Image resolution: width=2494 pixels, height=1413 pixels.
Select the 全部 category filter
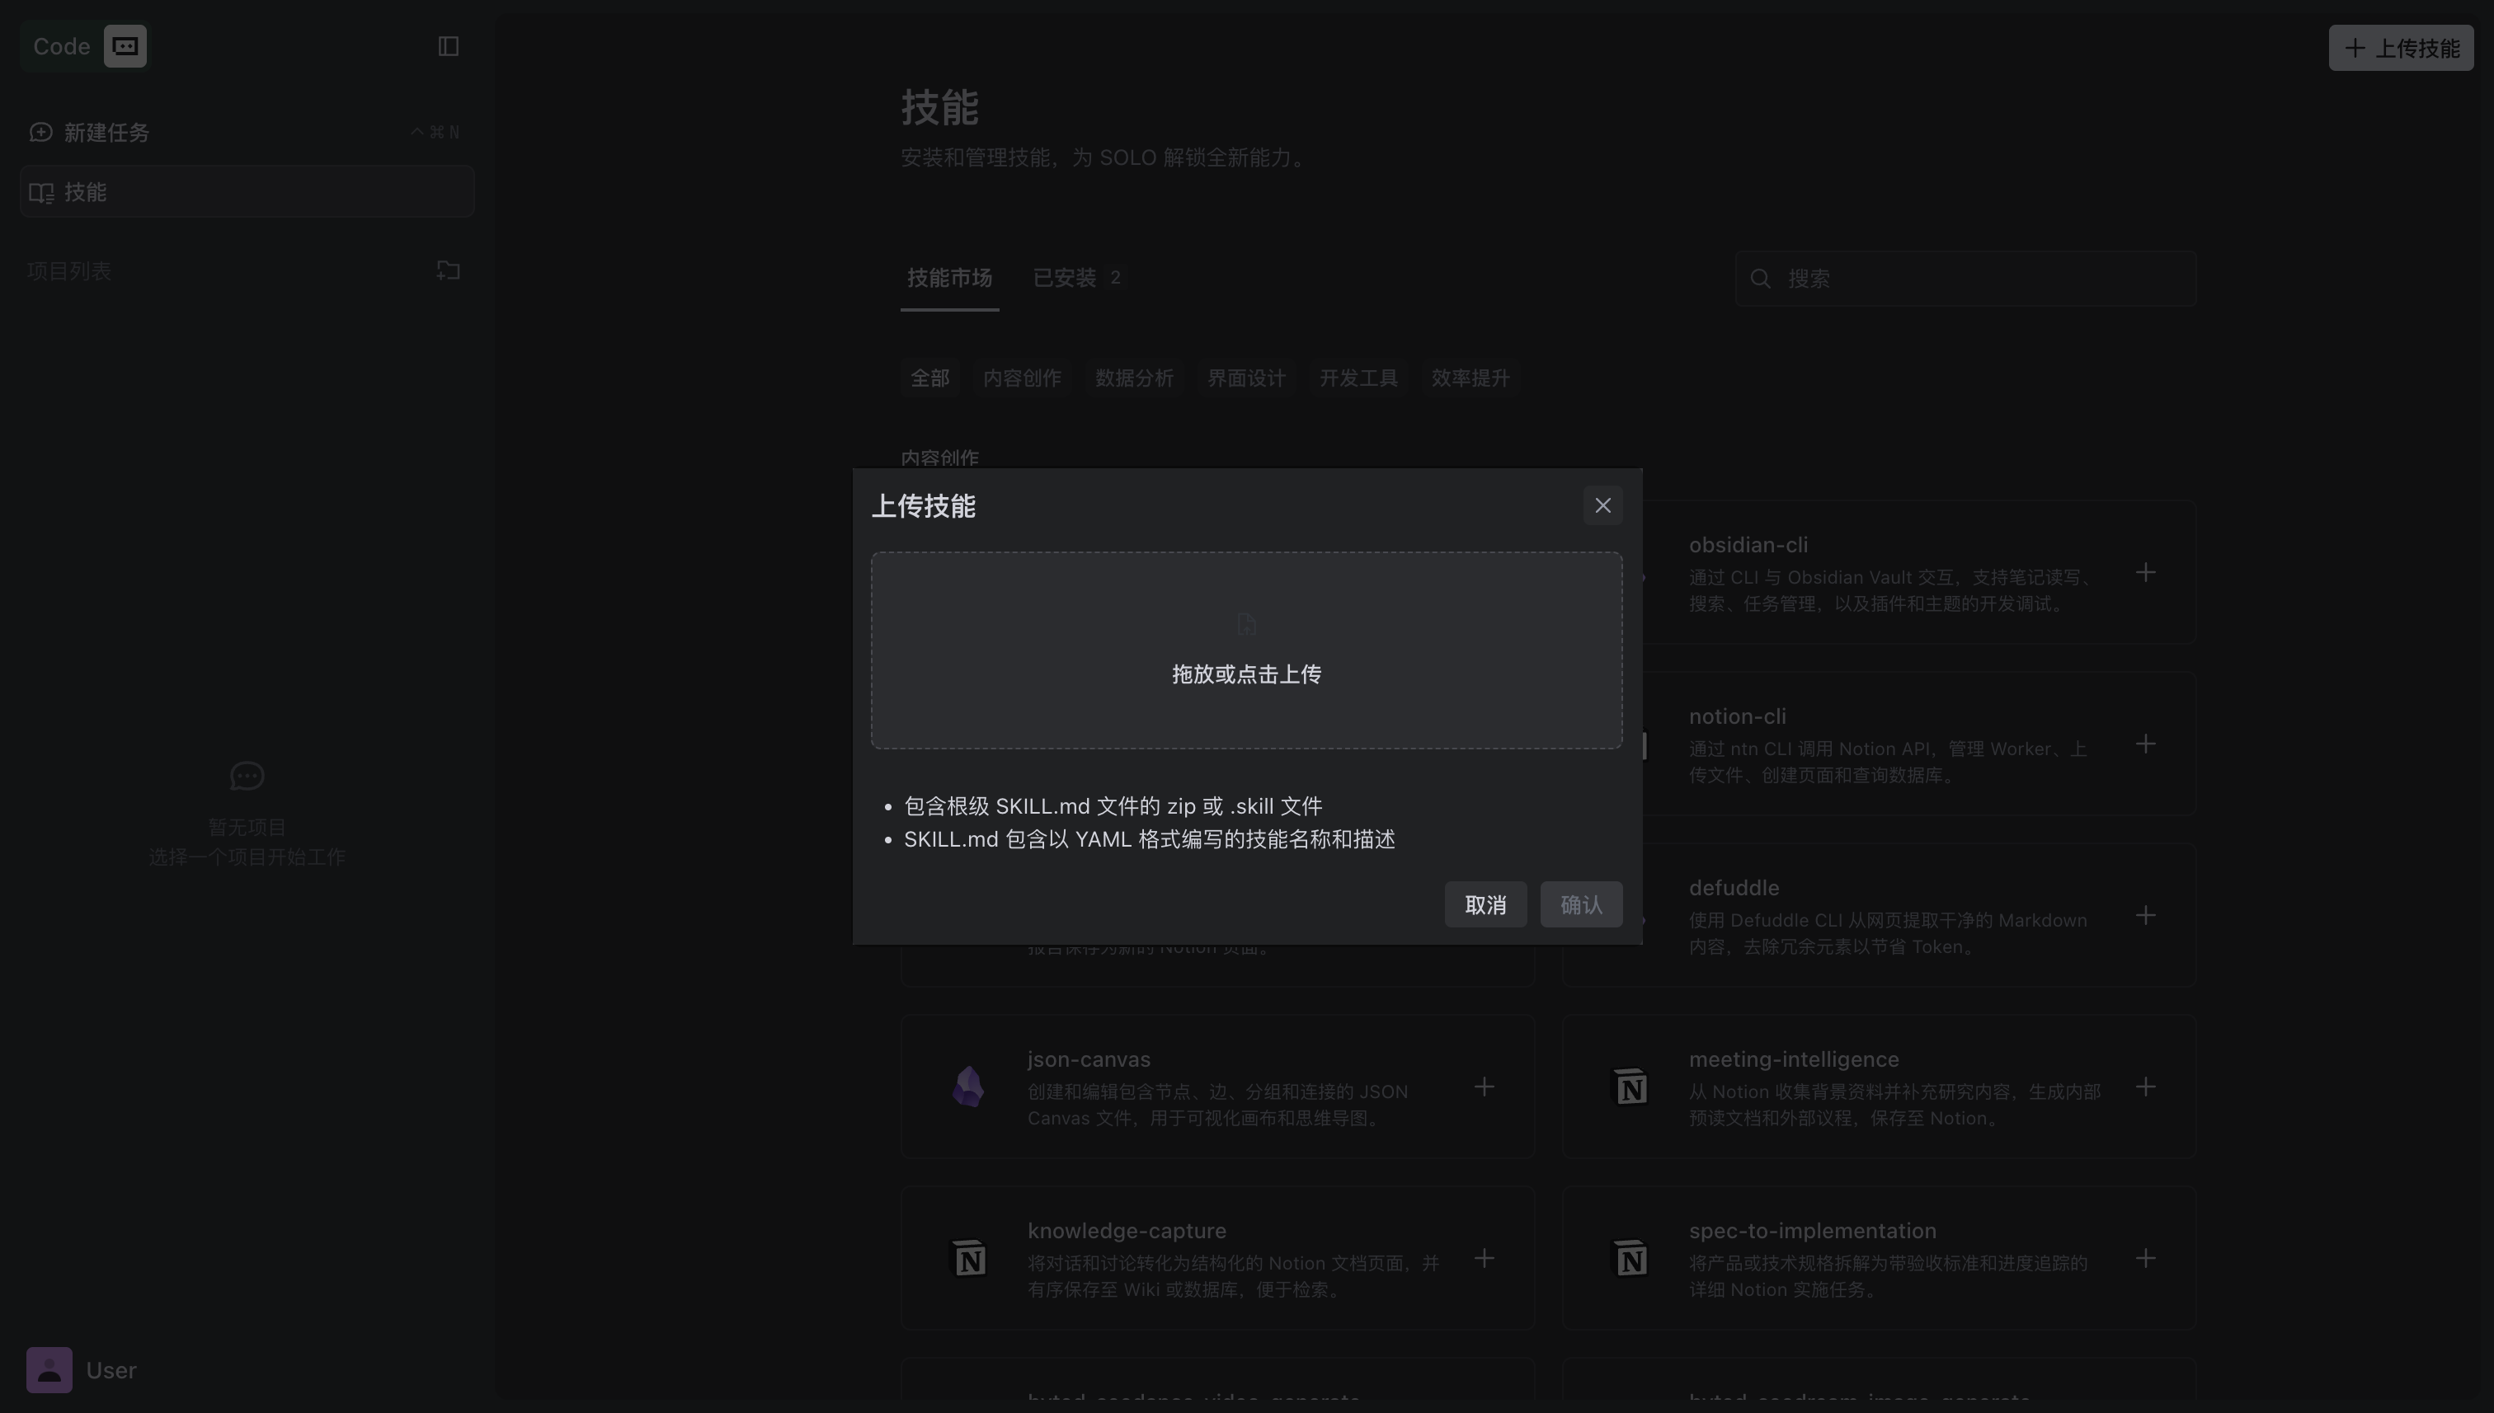pos(930,378)
